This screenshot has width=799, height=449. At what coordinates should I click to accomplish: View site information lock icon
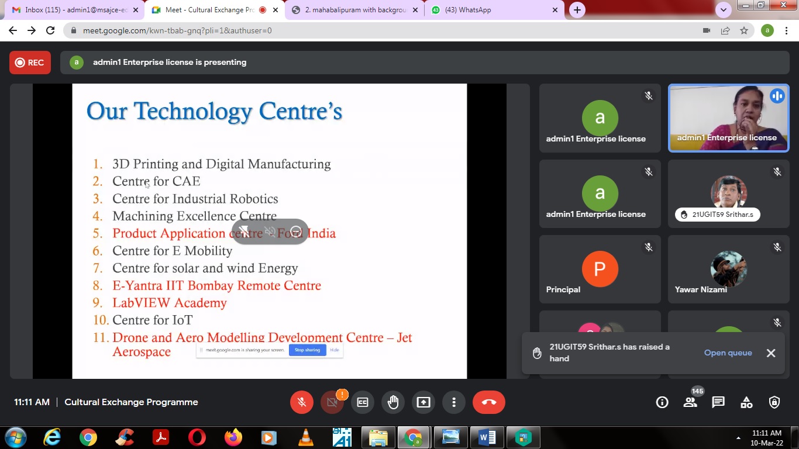[74, 30]
